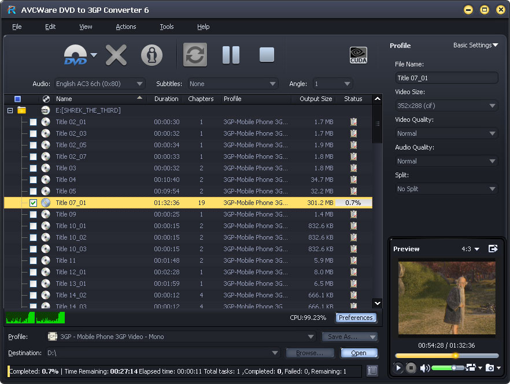Open the file Info toolbar icon
Screen dimensions: 510x384
click(151, 55)
